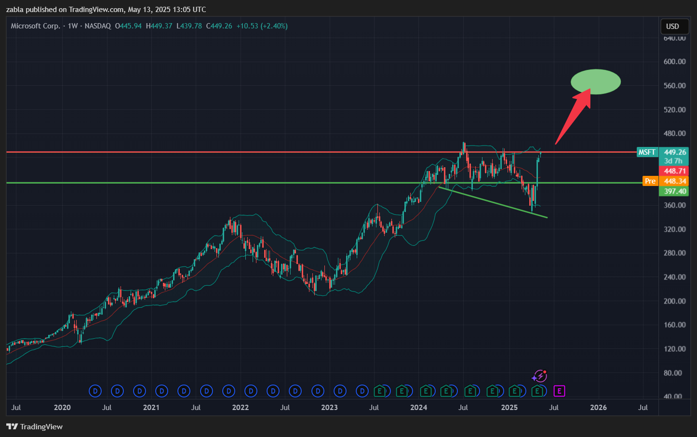Select the D dividend icon just after 2023 label

coord(340,391)
